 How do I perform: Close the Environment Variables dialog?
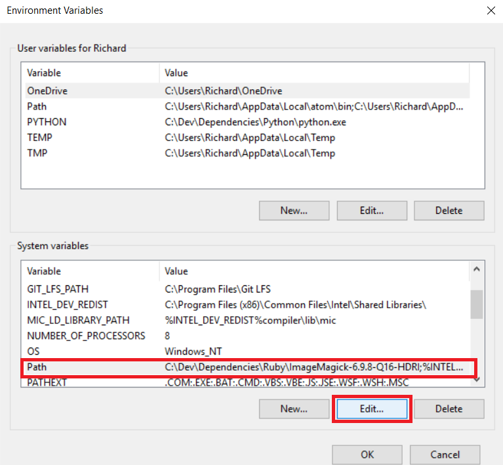point(491,10)
